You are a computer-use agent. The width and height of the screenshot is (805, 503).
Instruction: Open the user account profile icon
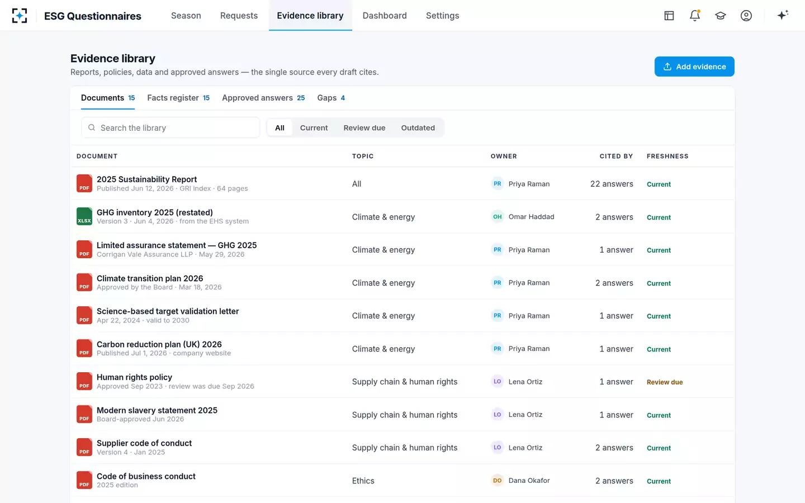746,16
